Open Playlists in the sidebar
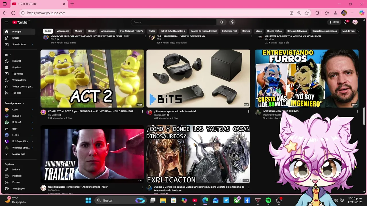The image size is (367, 206). (19, 68)
